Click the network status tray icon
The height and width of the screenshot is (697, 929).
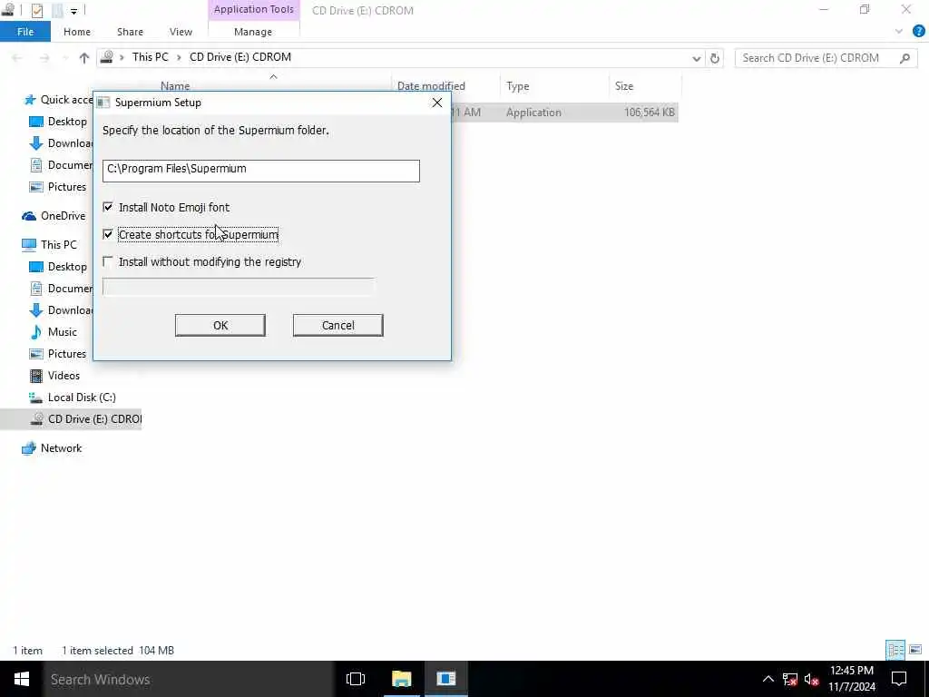pyautogui.click(x=790, y=679)
